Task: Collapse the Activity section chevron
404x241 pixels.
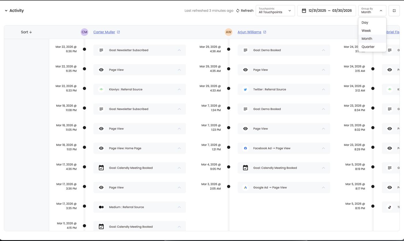Action: tap(6, 11)
